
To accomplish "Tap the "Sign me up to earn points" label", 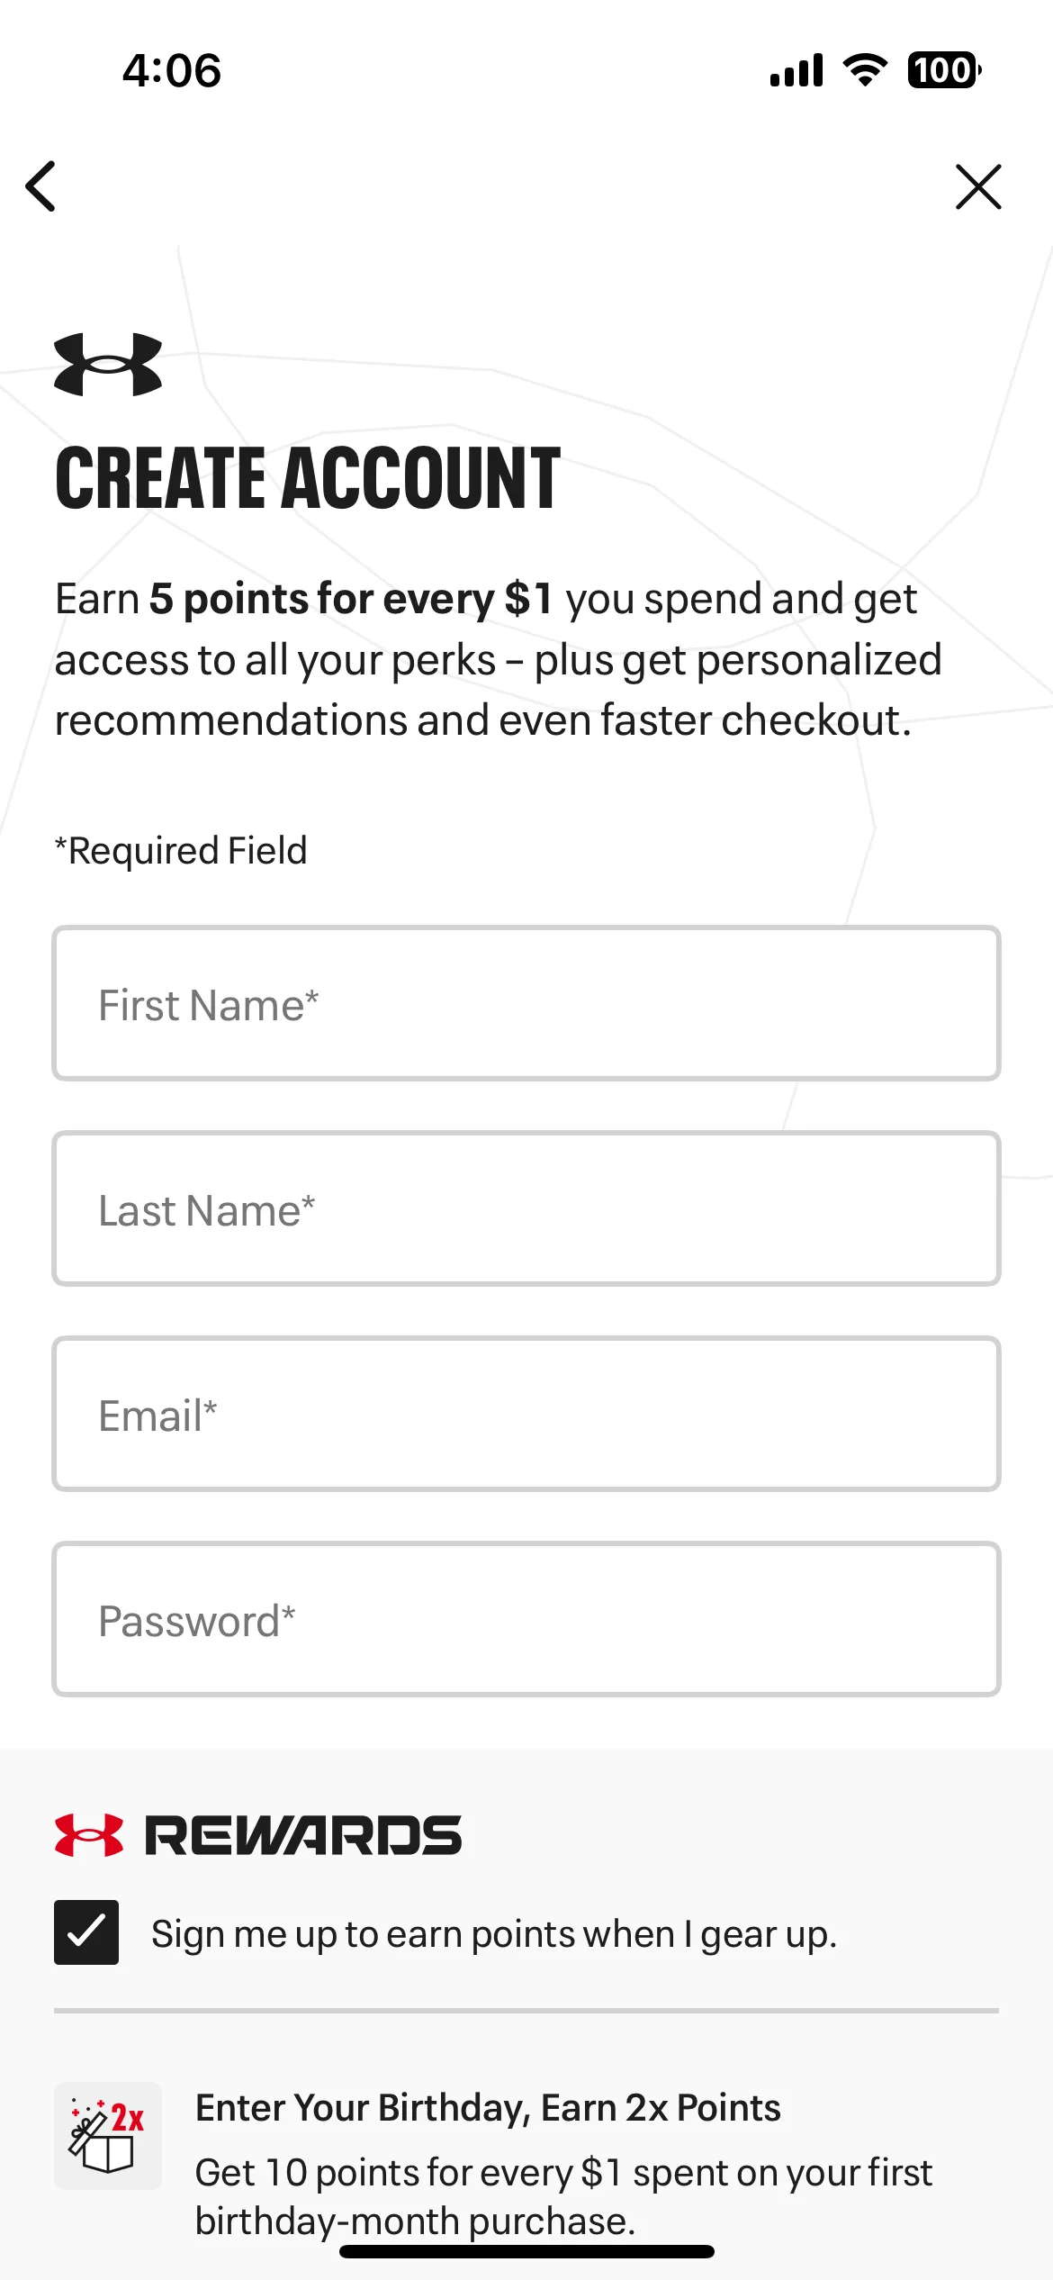I will click(x=494, y=1934).
